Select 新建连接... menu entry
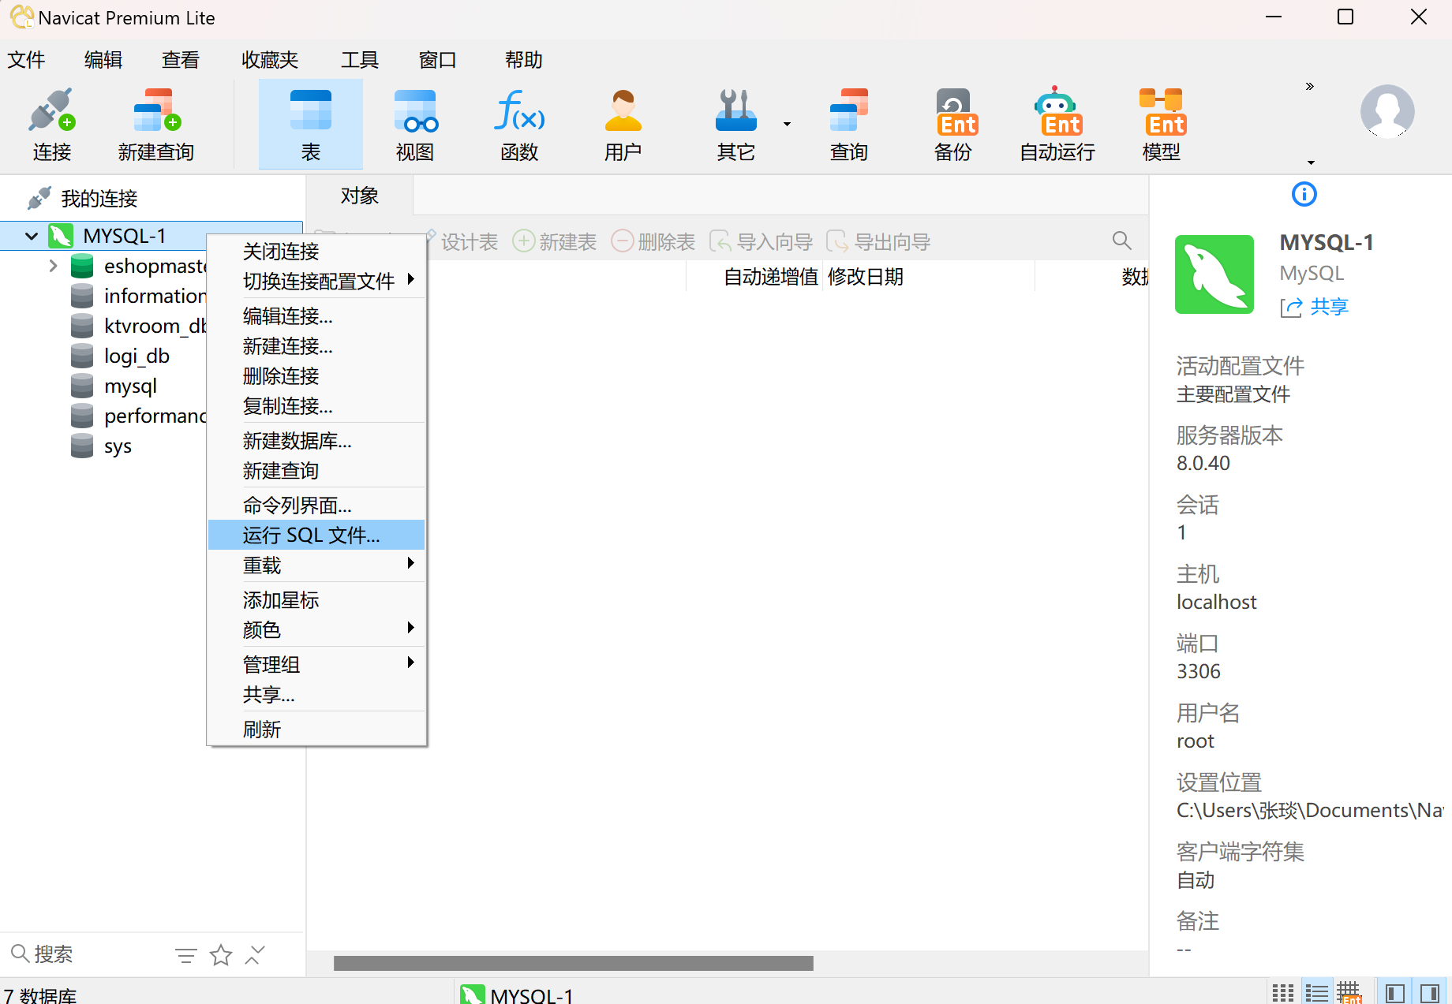The width and height of the screenshot is (1452, 1004). click(x=316, y=345)
